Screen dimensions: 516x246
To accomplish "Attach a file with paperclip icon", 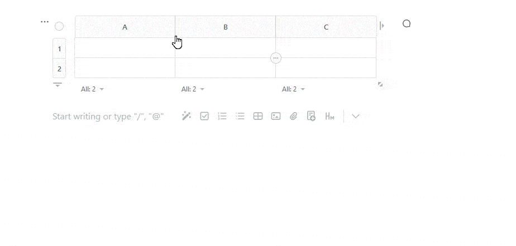I will coord(294,116).
